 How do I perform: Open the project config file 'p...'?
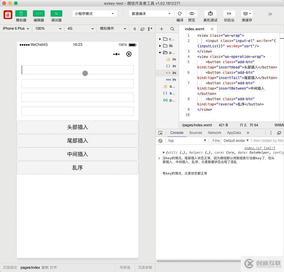tap(169, 100)
